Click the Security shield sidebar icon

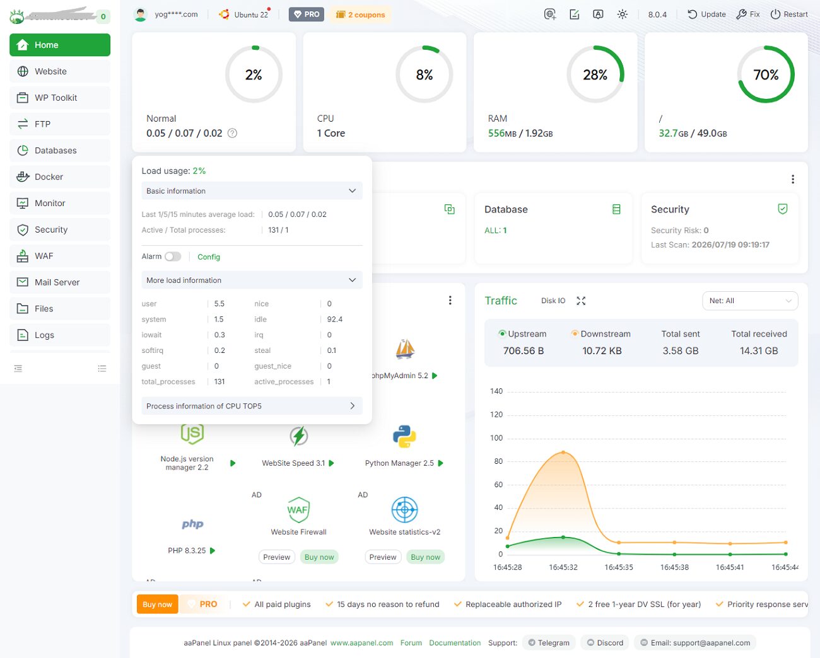coord(23,230)
